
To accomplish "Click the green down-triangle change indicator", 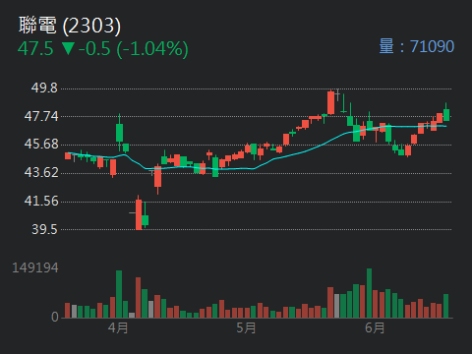I will tap(69, 49).
